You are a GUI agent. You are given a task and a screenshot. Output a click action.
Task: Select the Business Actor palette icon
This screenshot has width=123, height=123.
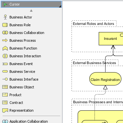(x=5, y=17)
